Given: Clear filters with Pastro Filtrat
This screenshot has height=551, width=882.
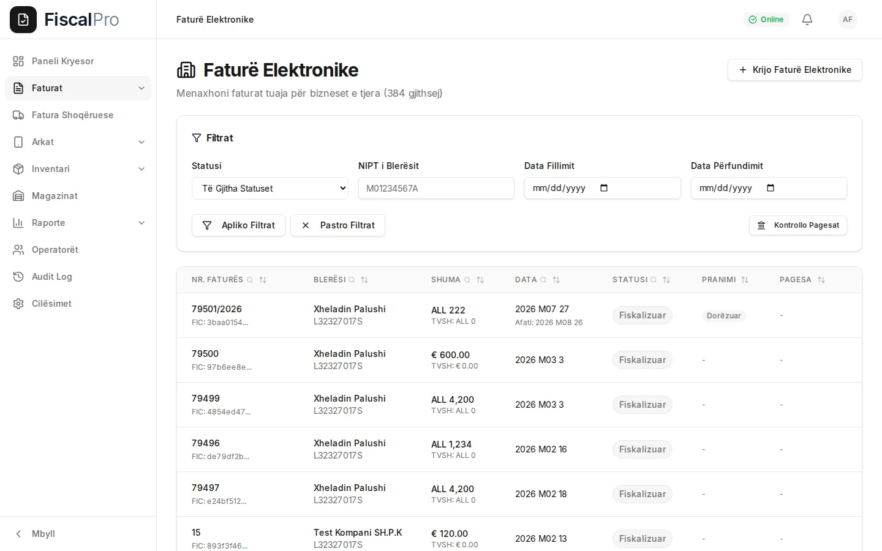Looking at the screenshot, I should (337, 225).
